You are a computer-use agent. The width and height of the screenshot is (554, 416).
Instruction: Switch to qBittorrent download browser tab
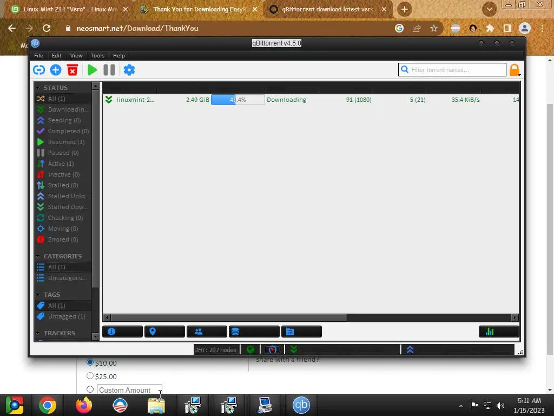click(327, 9)
